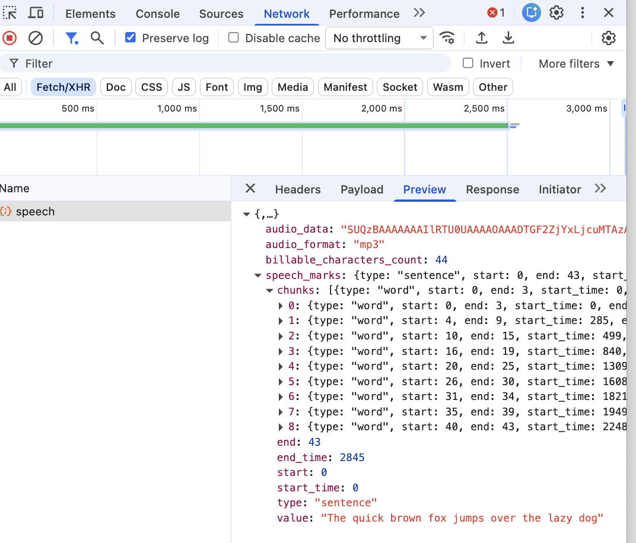Switch to the Sources panel
The image size is (636, 543).
tap(221, 14)
